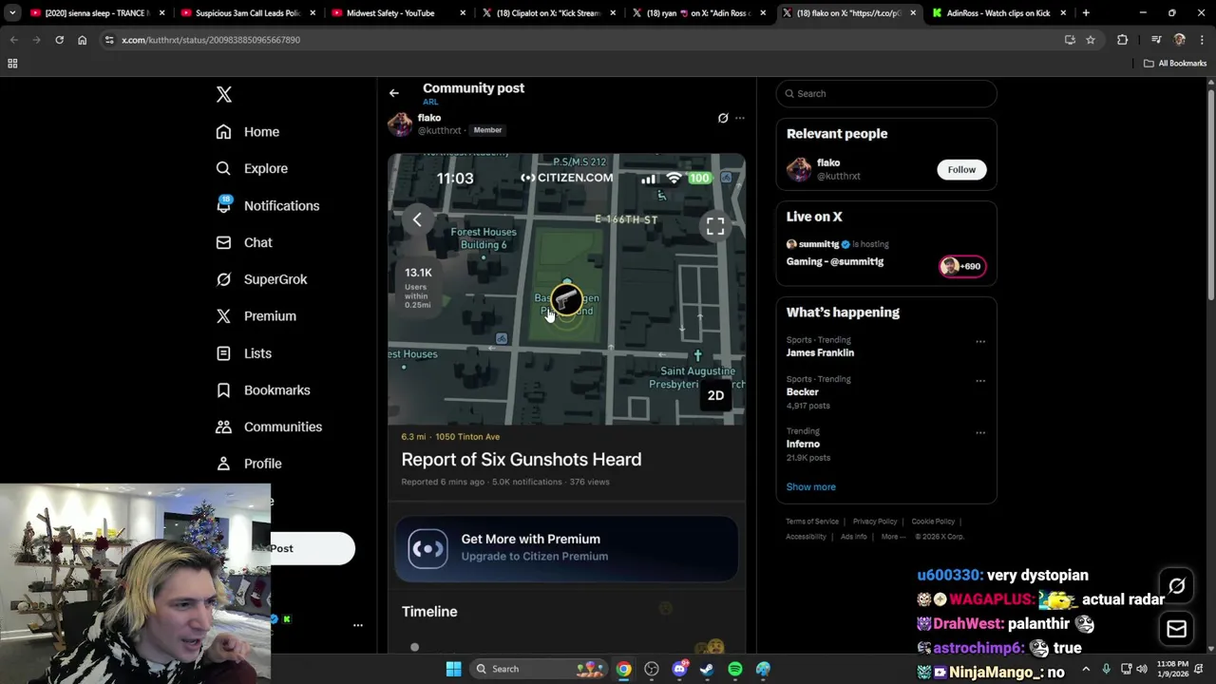Click the Report of Six Gunshots Heard title

522,460
